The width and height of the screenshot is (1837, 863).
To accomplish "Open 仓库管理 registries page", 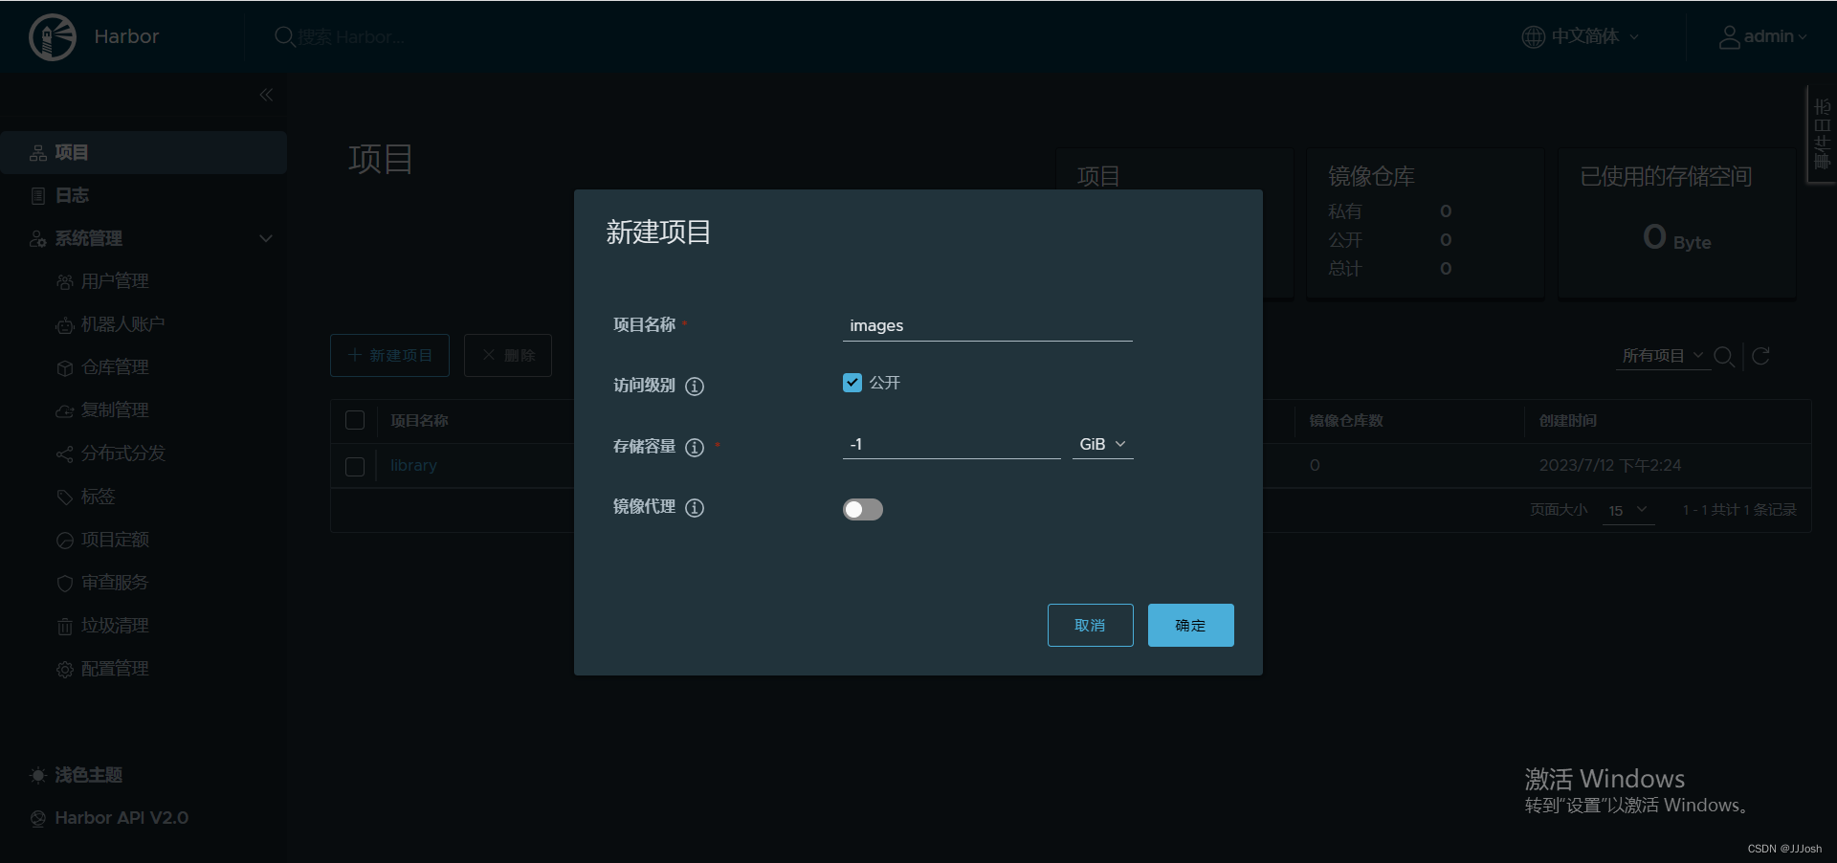I will point(115,367).
